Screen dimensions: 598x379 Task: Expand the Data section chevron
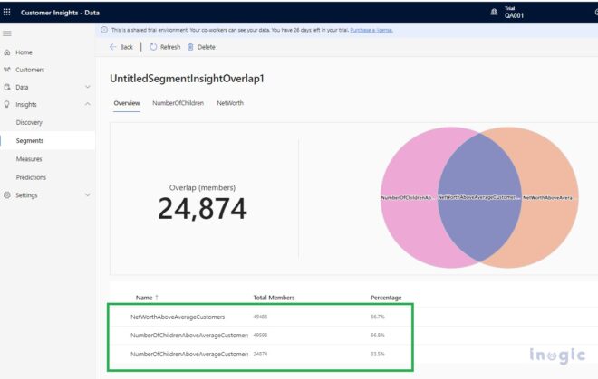click(x=87, y=87)
